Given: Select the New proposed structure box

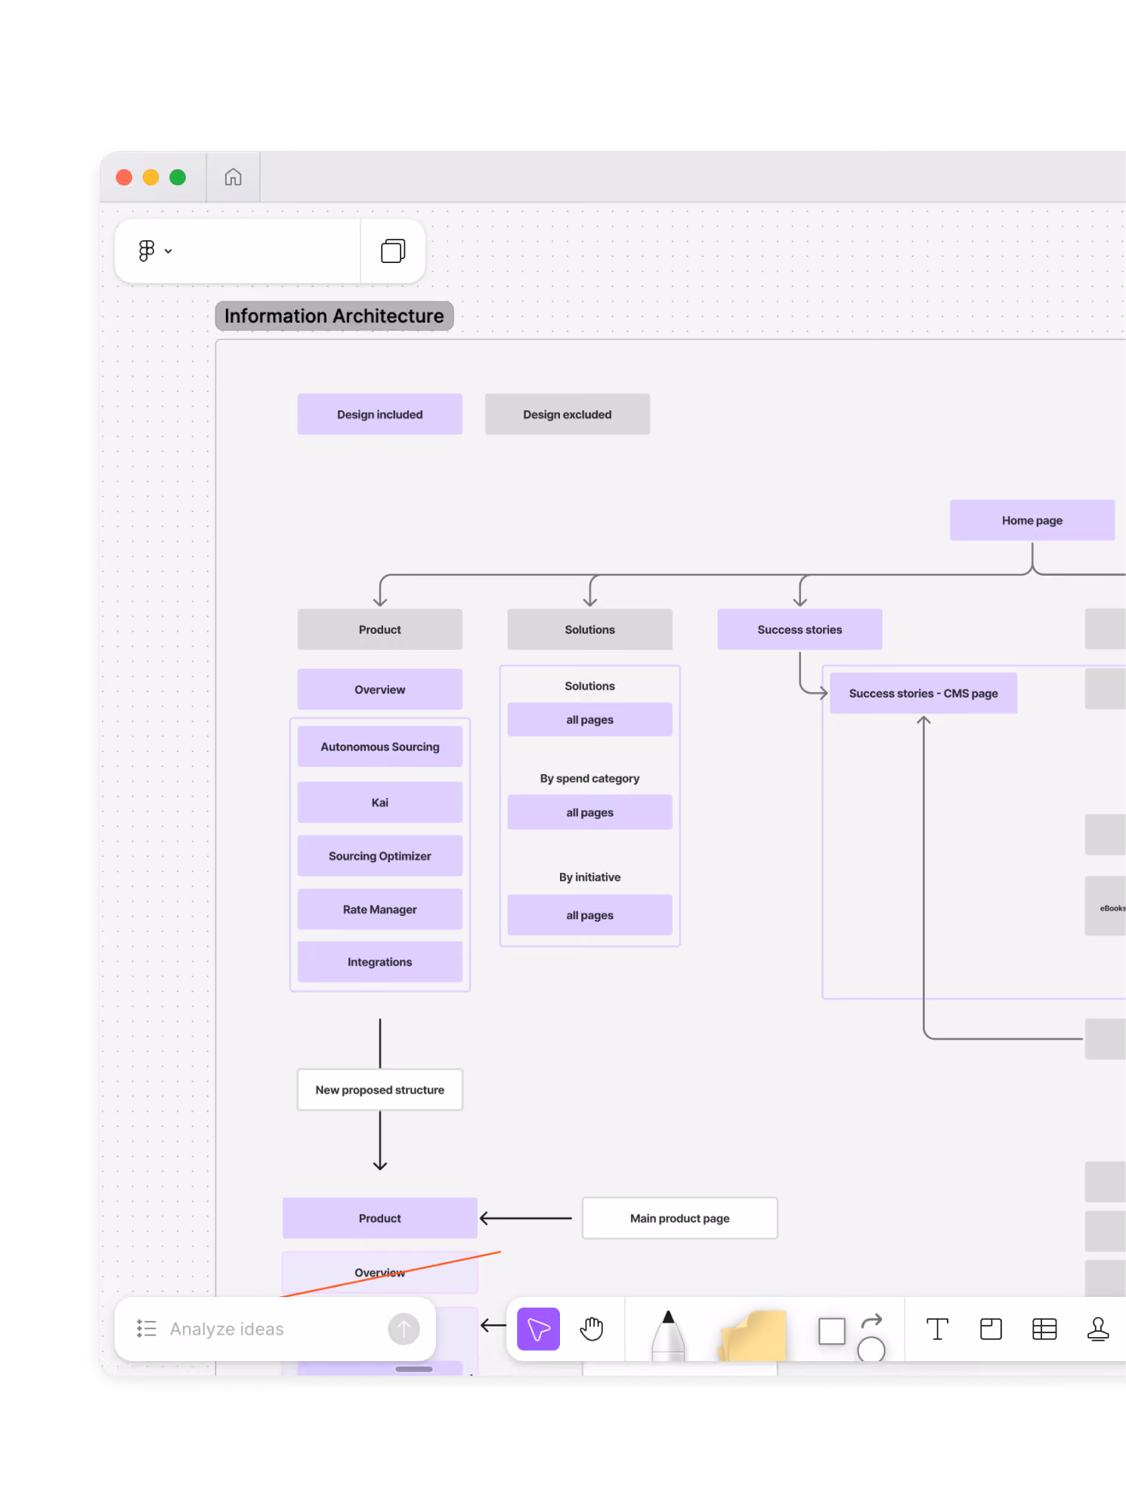Looking at the screenshot, I should [x=379, y=1089].
